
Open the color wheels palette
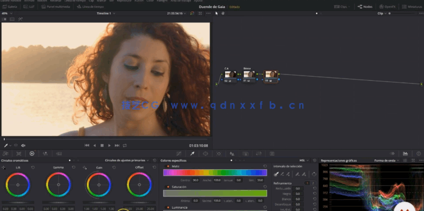coord(32,153)
